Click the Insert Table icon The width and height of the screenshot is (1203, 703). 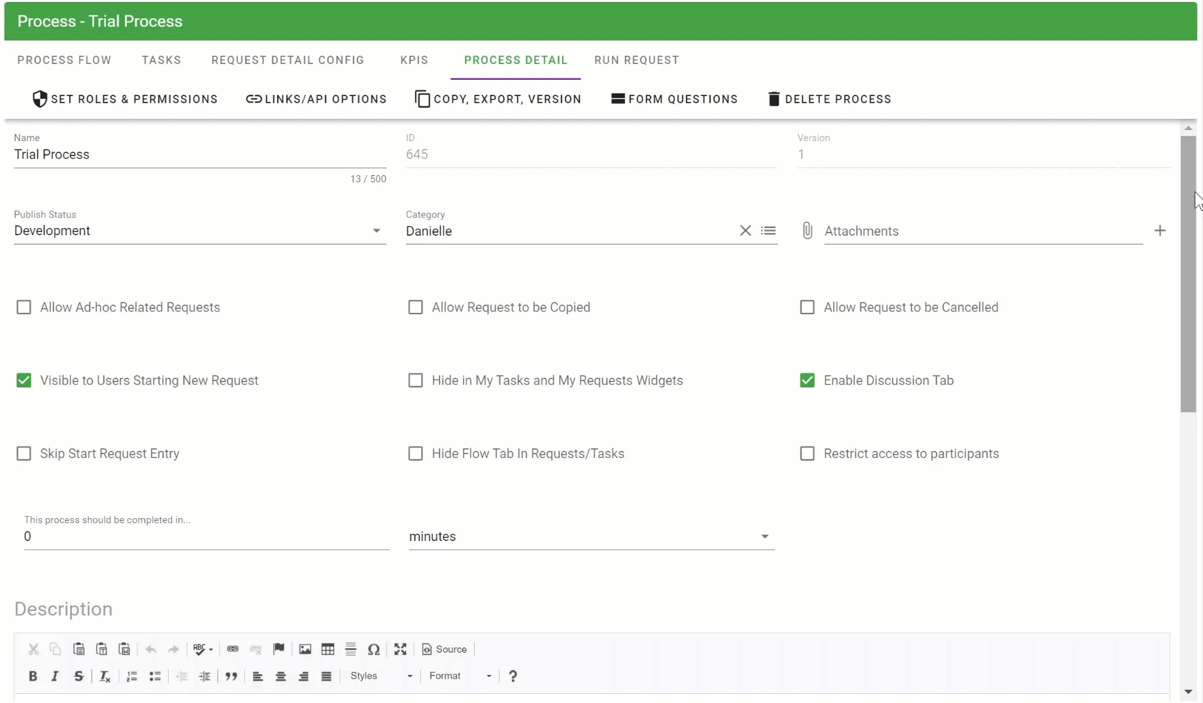click(328, 649)
